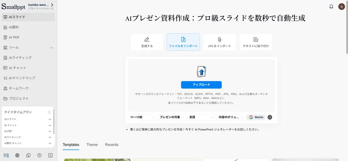Open the notifications bell
The image size is (348, 161).
(x=331, y=7)
